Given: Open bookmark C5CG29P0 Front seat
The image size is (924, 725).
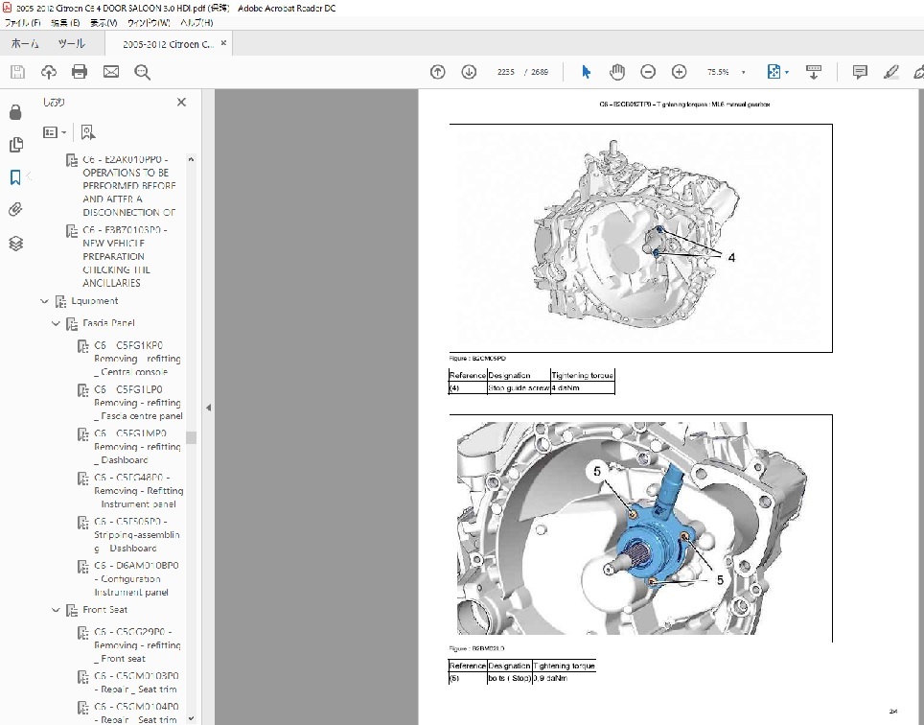Looking at the screenshot, I should (137, 644).
